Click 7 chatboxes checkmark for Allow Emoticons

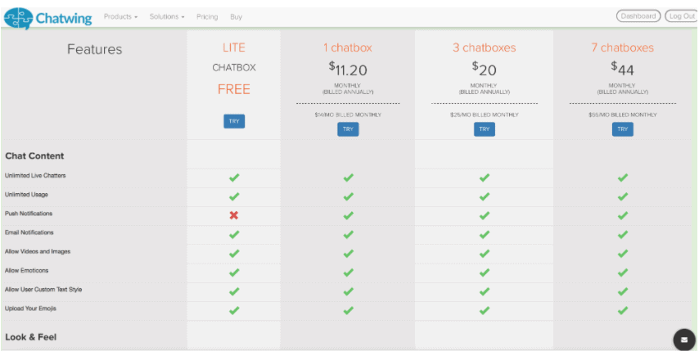click(623, 273)
